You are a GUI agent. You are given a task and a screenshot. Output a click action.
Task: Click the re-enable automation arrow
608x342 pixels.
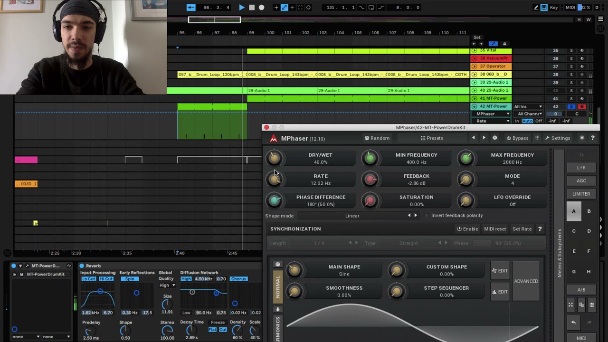(292, 7)
